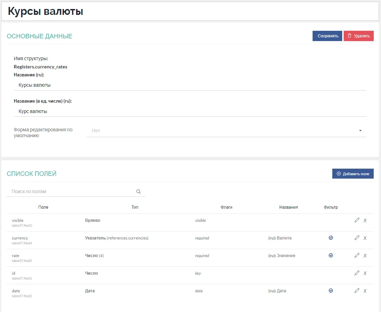Open the editor for the rate field
This screenshot has height=312, width=381.
pyautogui.click(x=357, y=256)
